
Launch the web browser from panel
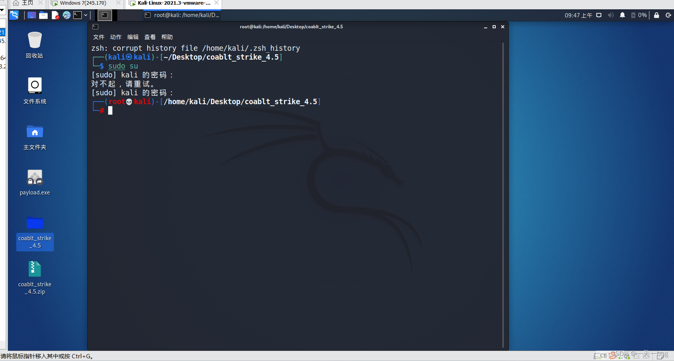pyautogui.click(x=67, y=15)
